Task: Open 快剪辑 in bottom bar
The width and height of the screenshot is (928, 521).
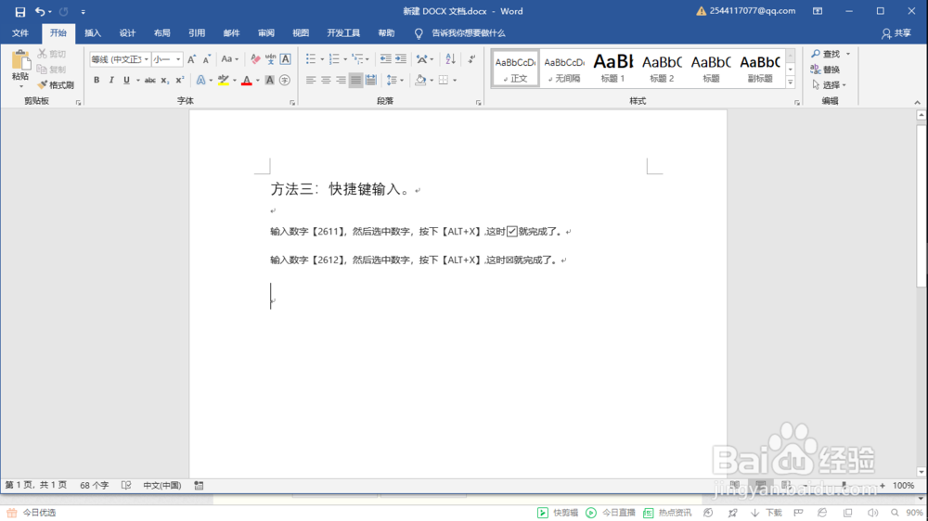Action: tap(558, 513)
